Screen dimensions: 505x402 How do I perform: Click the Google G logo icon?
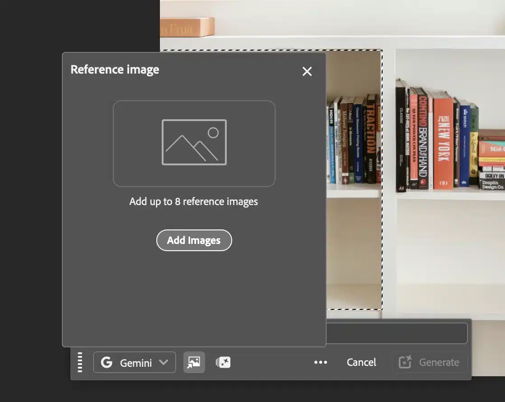(107, 362)
